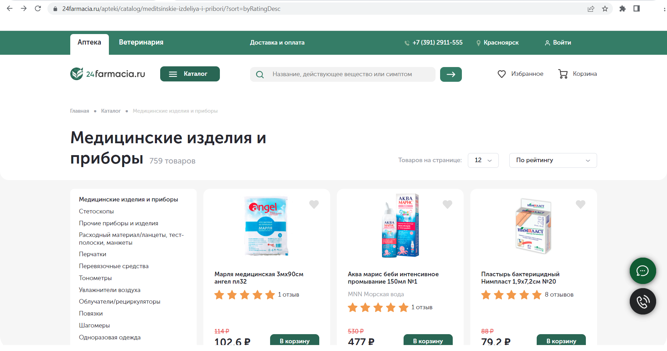Add Марля медицинская to favorites

pyautogui.click(x=314, y=204)
